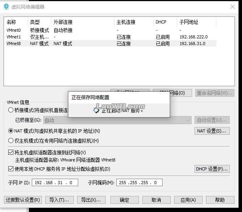Toggle 使用本地 DHCP 服务 checkbox
The image size is (242, 212).
tap(11, 169)
